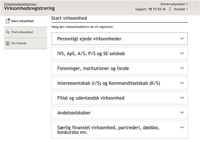The height and width of the screenshot is (142, 200).
Task: Click the Virksomhedsregistrering page title
Action: pyautogui.click(x=29, y=8)
